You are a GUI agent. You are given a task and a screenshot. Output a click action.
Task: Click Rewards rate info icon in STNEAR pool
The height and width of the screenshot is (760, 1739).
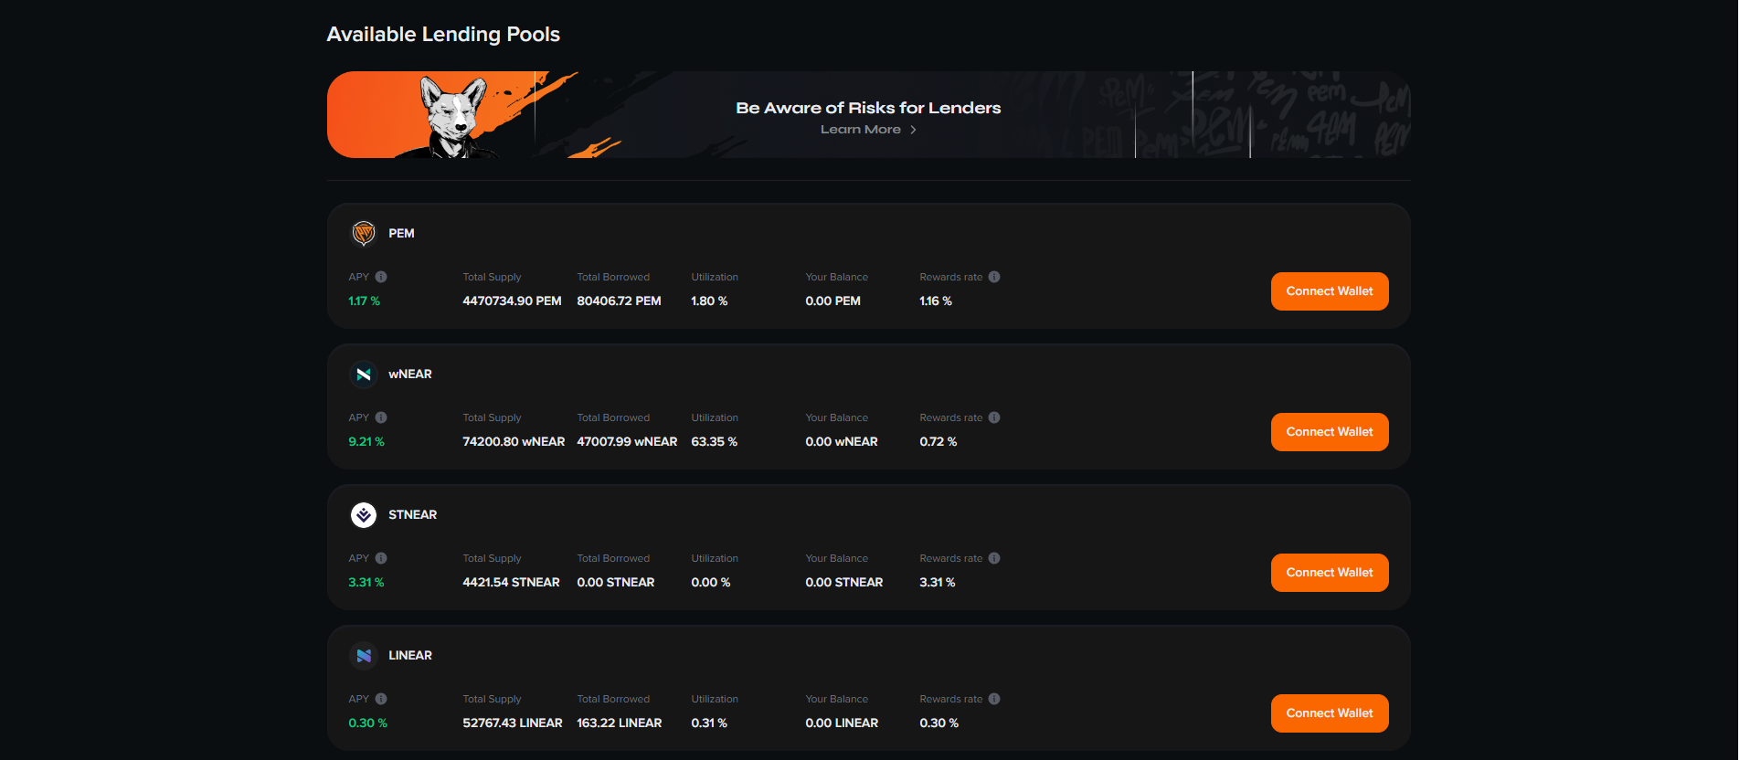[x=994, y=558]
